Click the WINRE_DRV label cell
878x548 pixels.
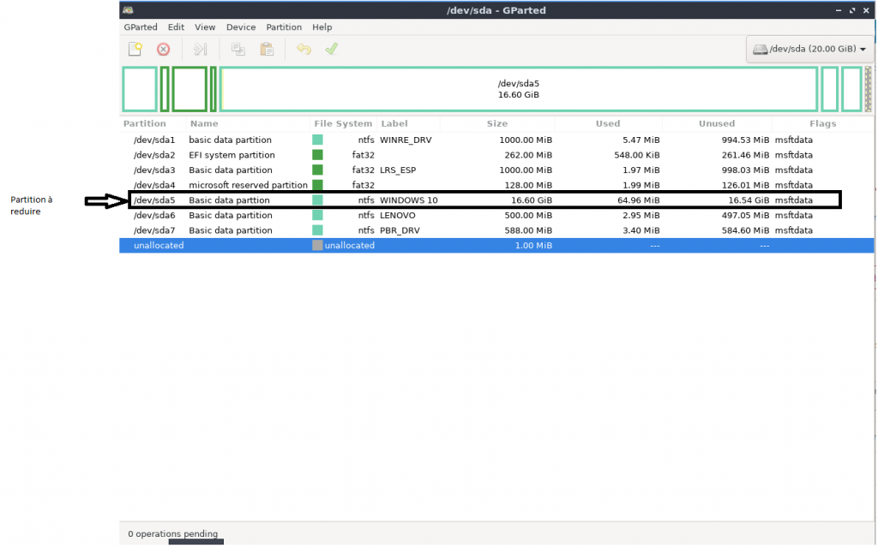coord(406,140)
